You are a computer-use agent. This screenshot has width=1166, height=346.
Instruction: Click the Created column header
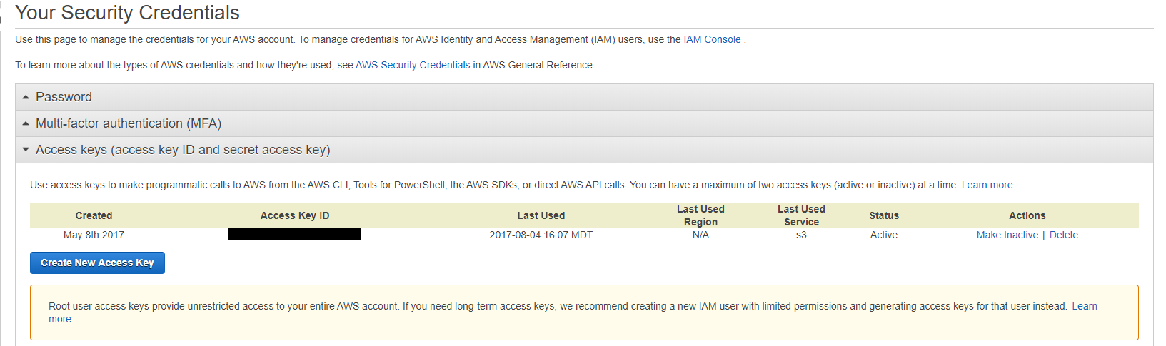pos(94,215)
